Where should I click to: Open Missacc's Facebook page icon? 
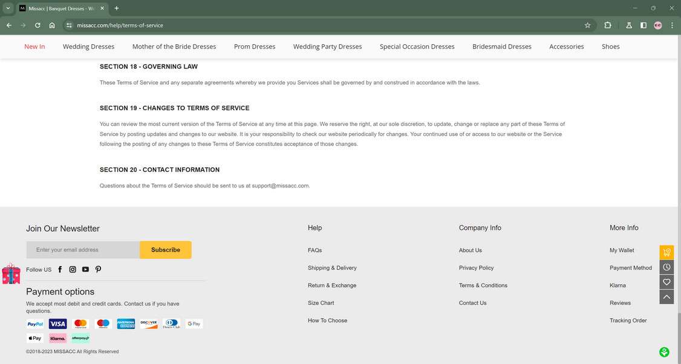[x=59, y=269]
